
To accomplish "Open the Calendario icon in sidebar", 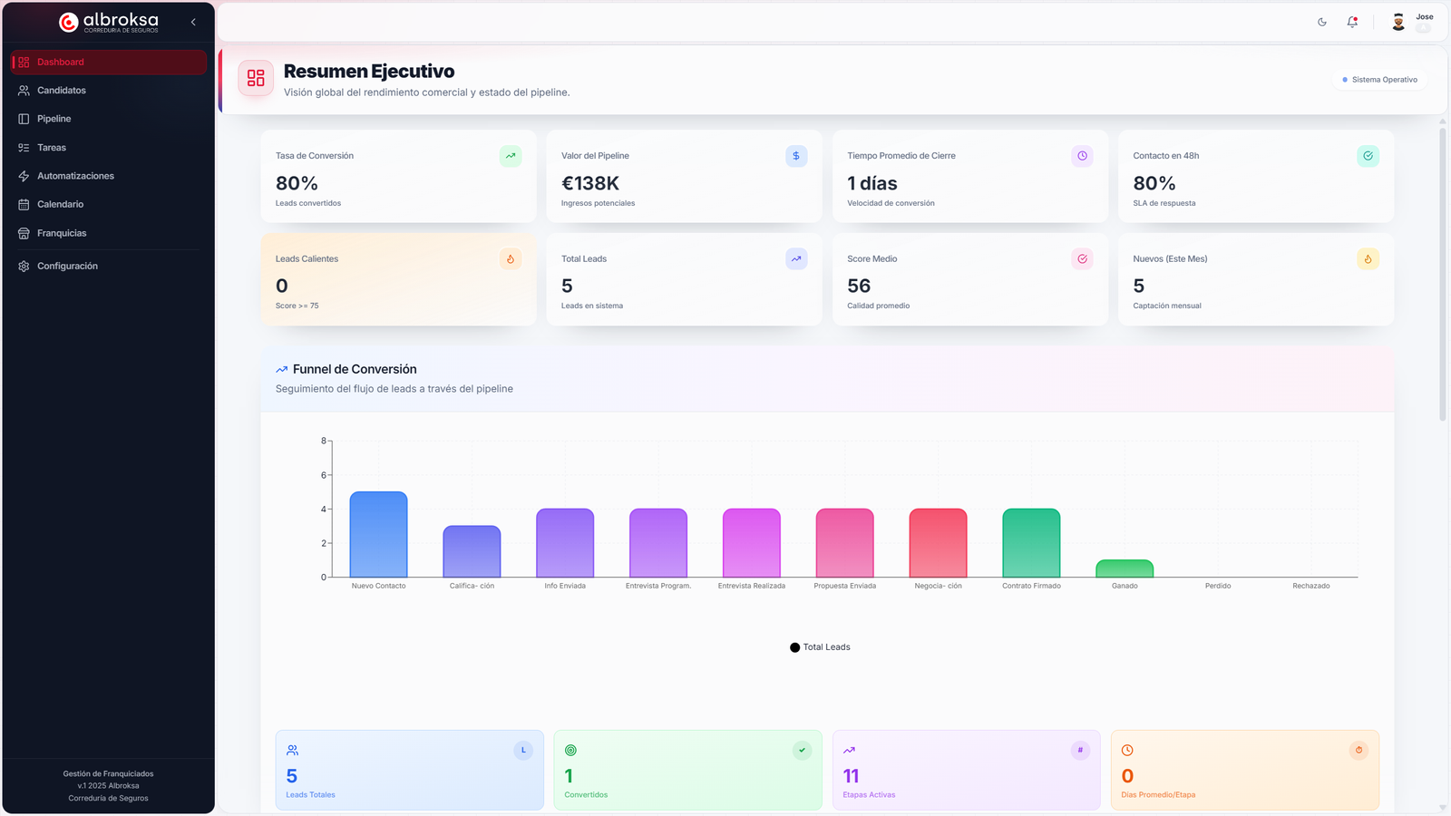I will 24,205.
